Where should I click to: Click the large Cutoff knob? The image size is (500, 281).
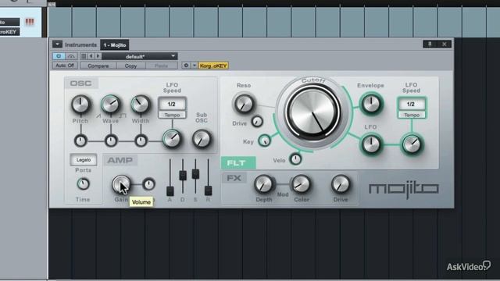tap(312, 112)
